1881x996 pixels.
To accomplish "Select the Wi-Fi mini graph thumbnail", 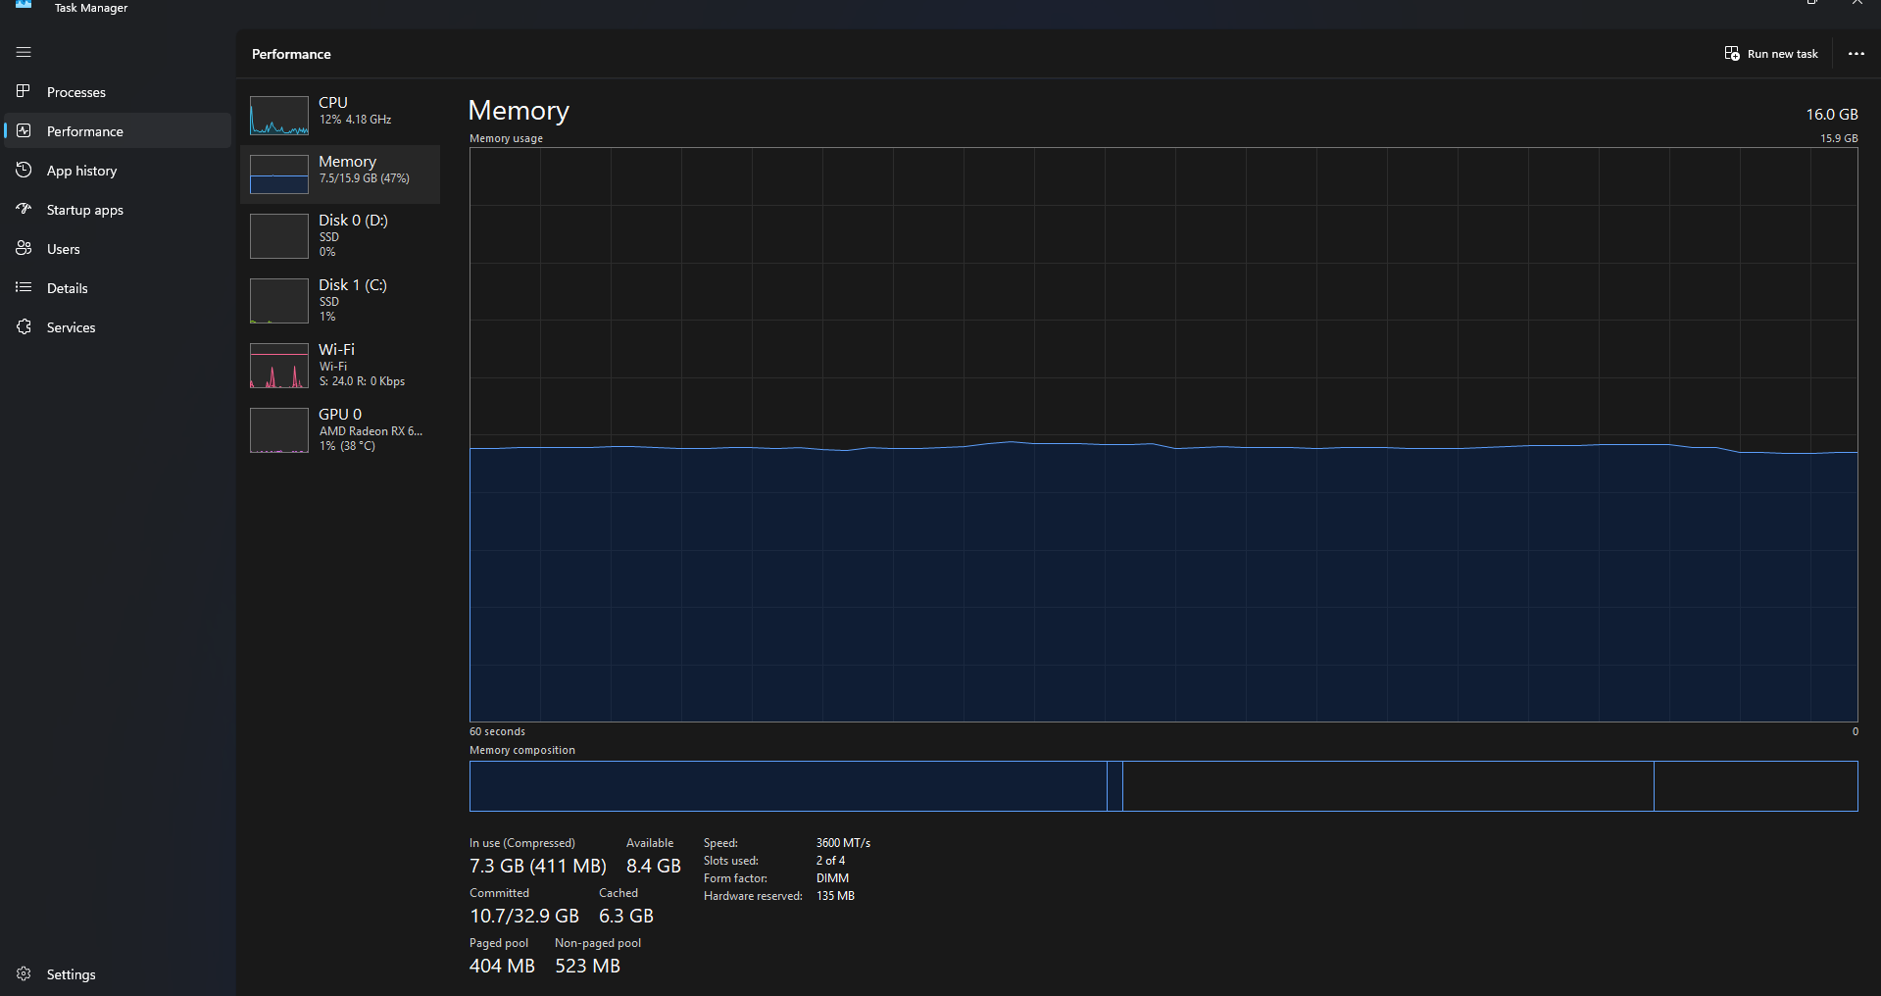I will coord(279,365).
